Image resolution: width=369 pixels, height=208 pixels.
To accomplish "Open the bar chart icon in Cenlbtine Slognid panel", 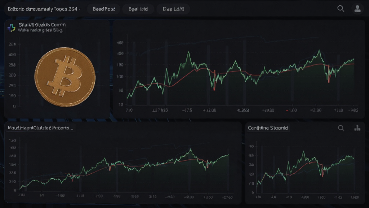I will [x=357, y=128].
